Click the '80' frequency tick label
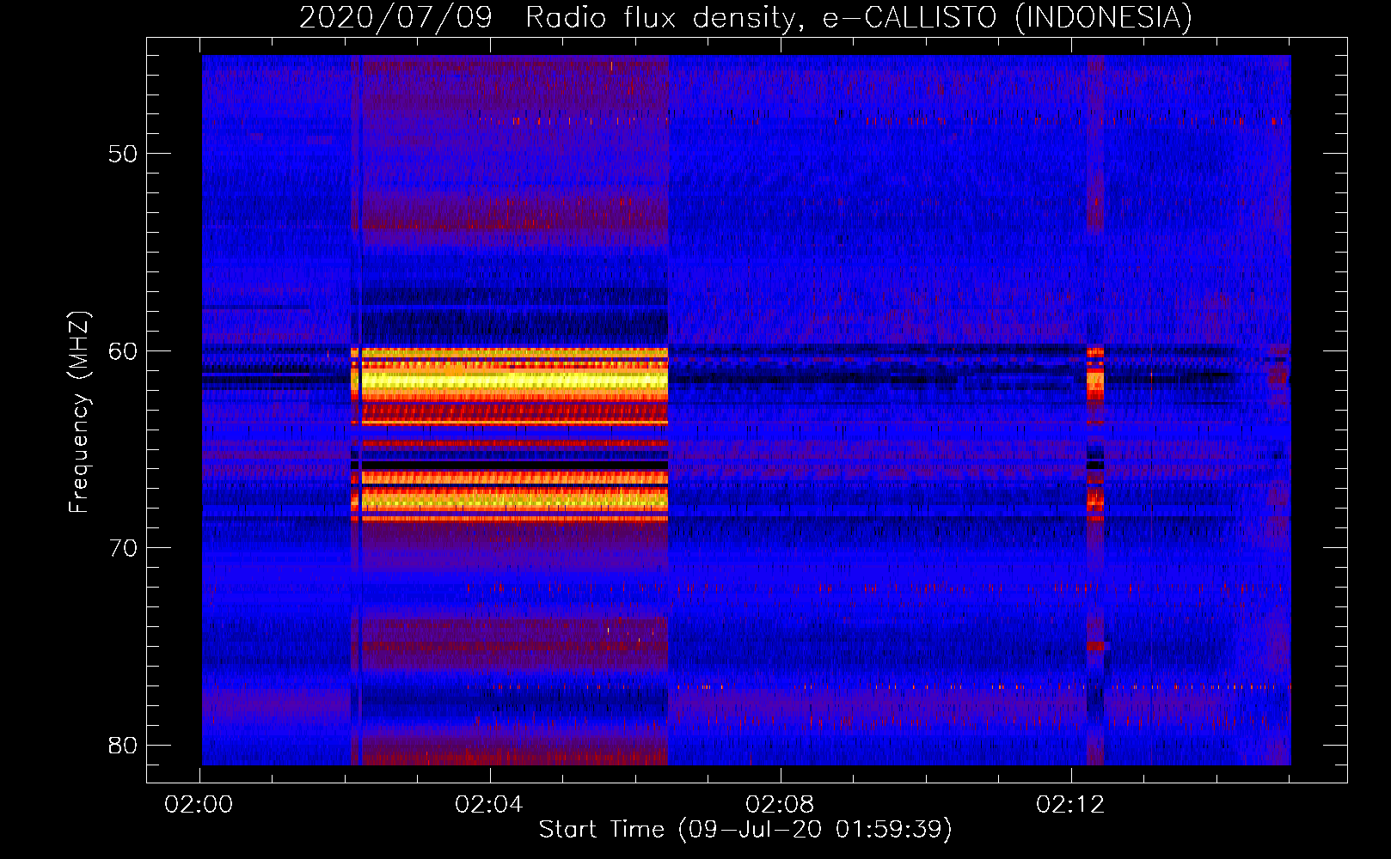 123,746
